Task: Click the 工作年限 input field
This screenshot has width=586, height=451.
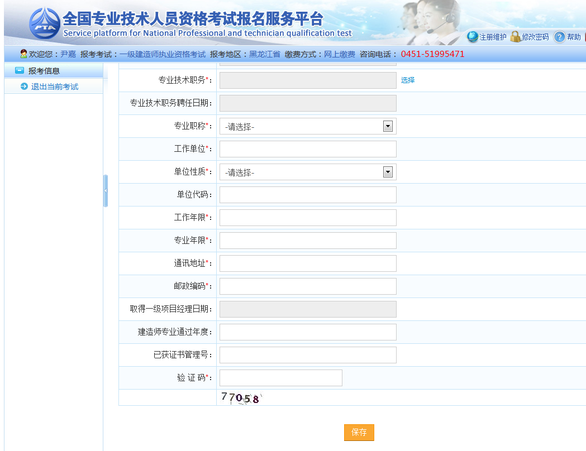Action: [308, 218]
